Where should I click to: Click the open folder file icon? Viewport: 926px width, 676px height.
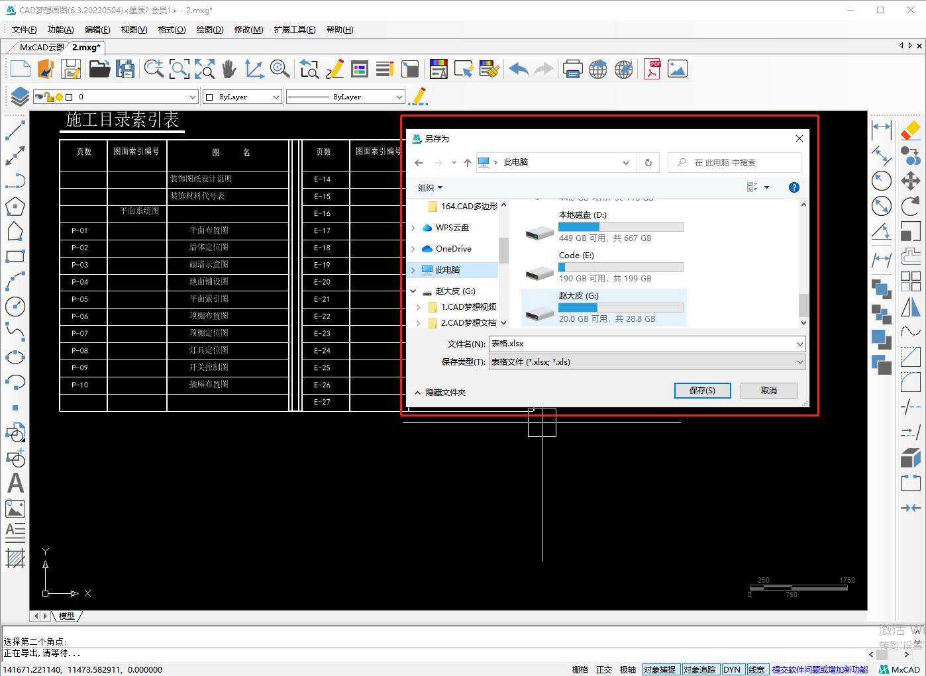click(99, 69)
